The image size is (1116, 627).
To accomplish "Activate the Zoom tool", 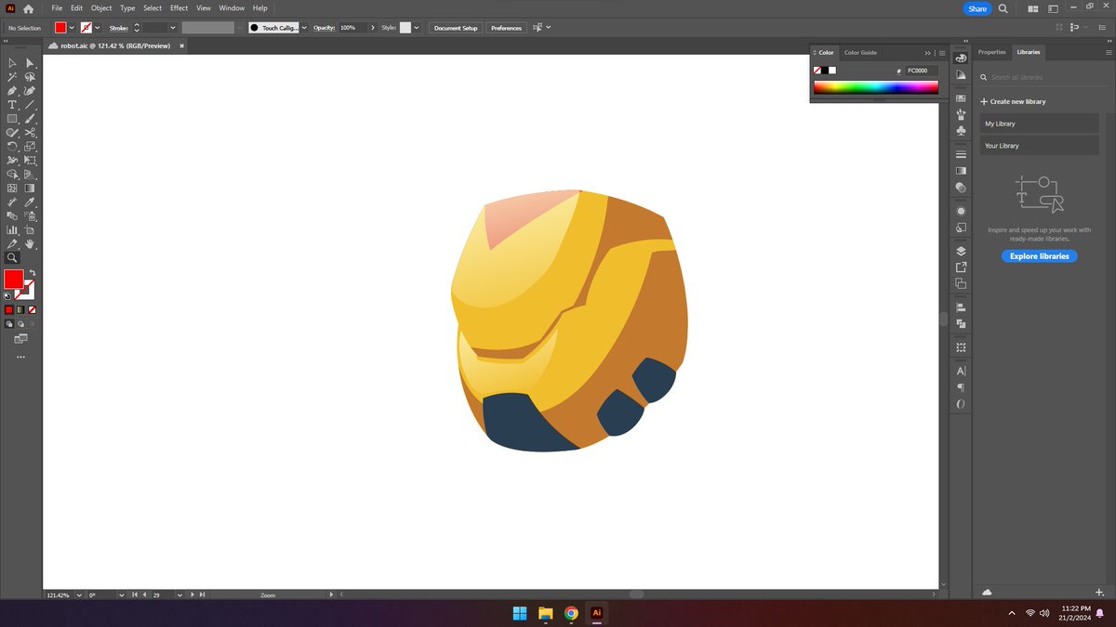I will coord(12,257).
